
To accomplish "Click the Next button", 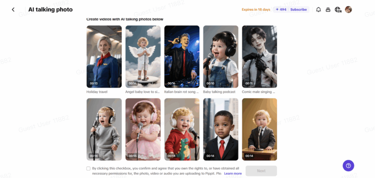I will tap(261, 171).
